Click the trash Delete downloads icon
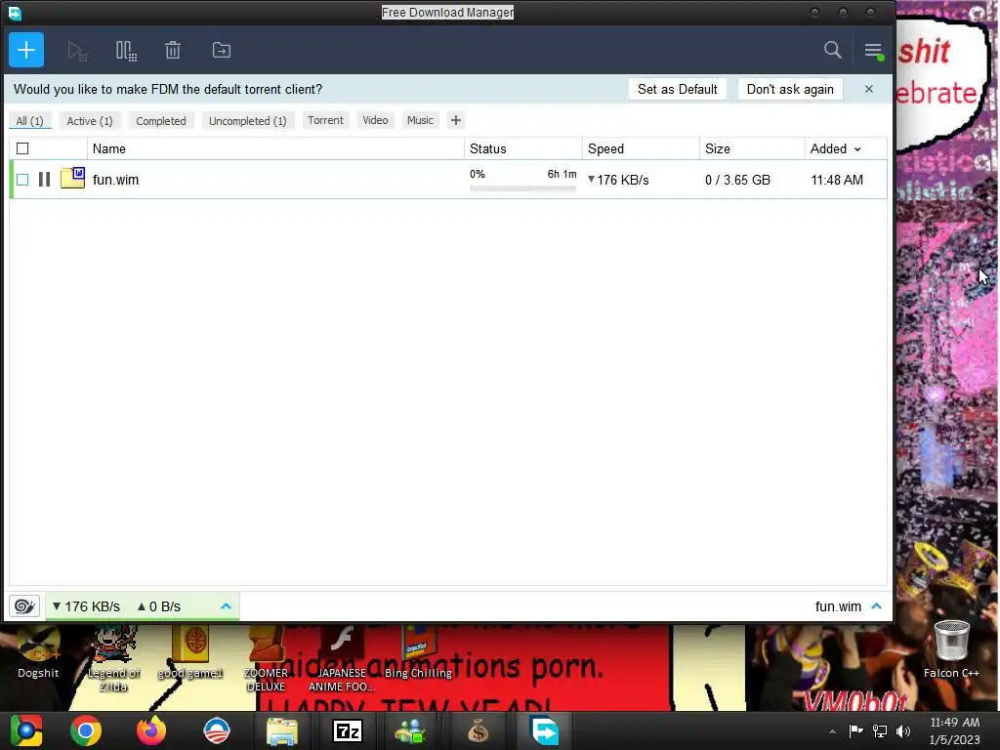The width and height of the screenshot is (1000, 750). pos(173,51)
